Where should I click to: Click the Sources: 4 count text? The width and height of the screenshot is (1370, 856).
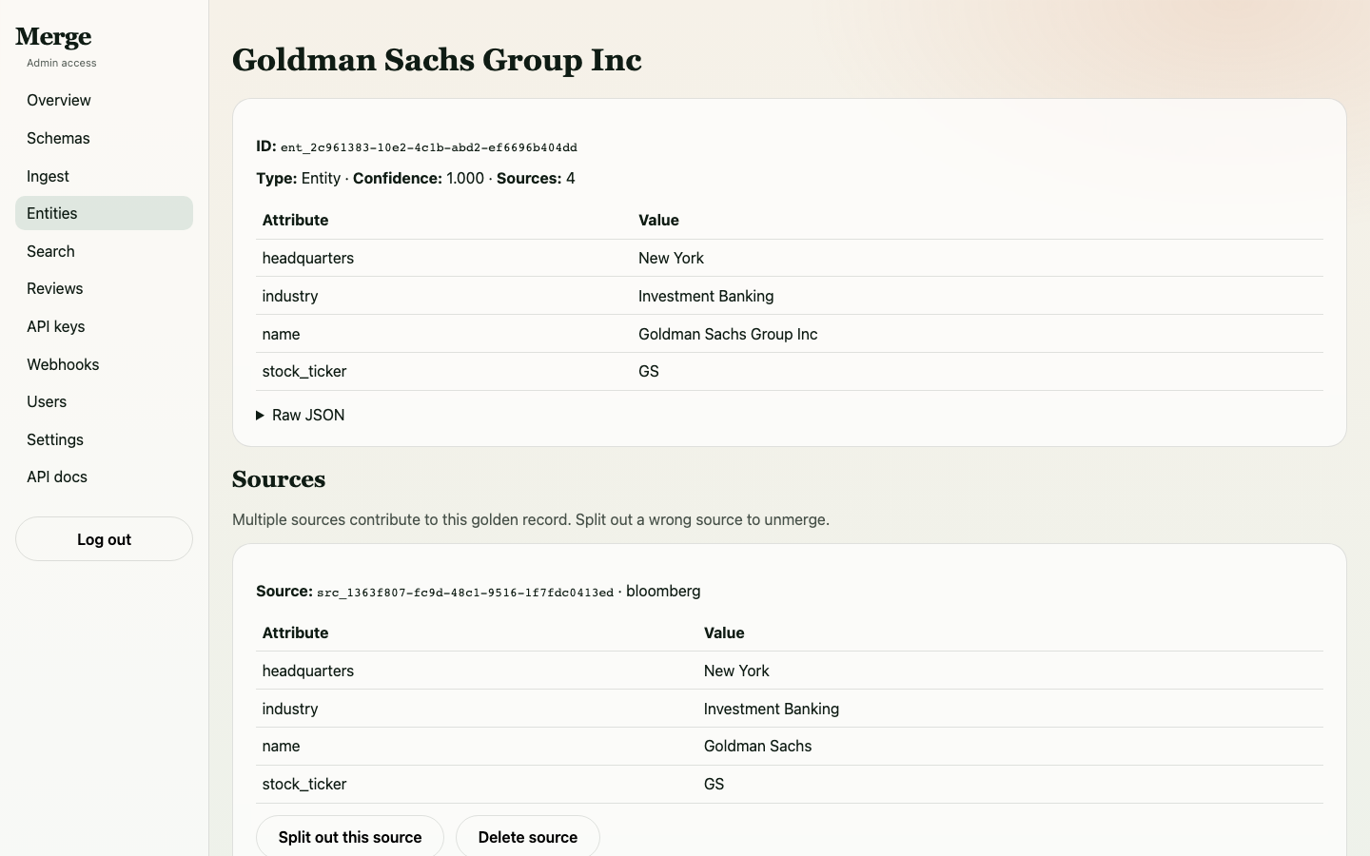[x=536, y=178]
